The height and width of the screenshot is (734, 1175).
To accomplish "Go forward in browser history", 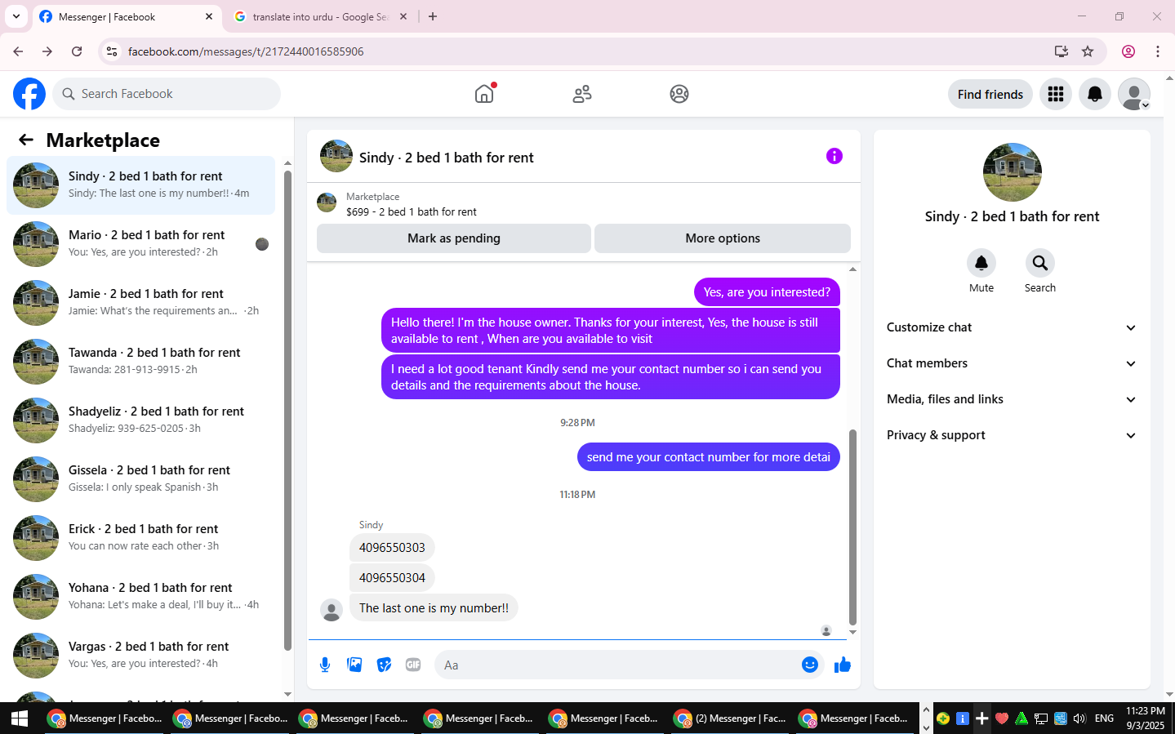I will (47, 51).
